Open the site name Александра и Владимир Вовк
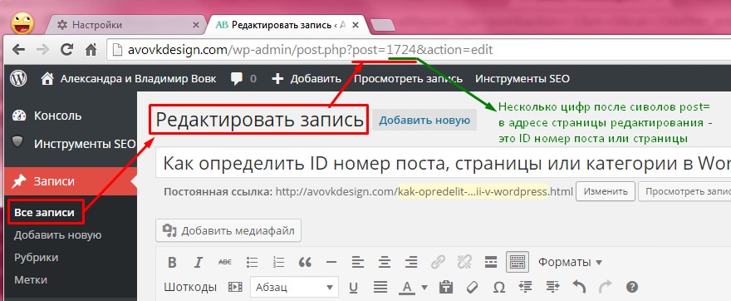The width and height of the screenshot is (731, 301). (128, 78)
